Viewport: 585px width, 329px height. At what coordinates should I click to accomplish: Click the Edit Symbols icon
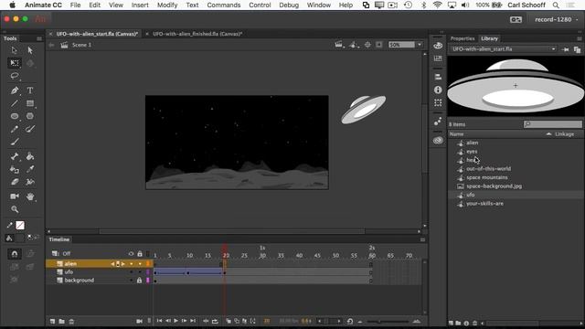coord(353,45)
